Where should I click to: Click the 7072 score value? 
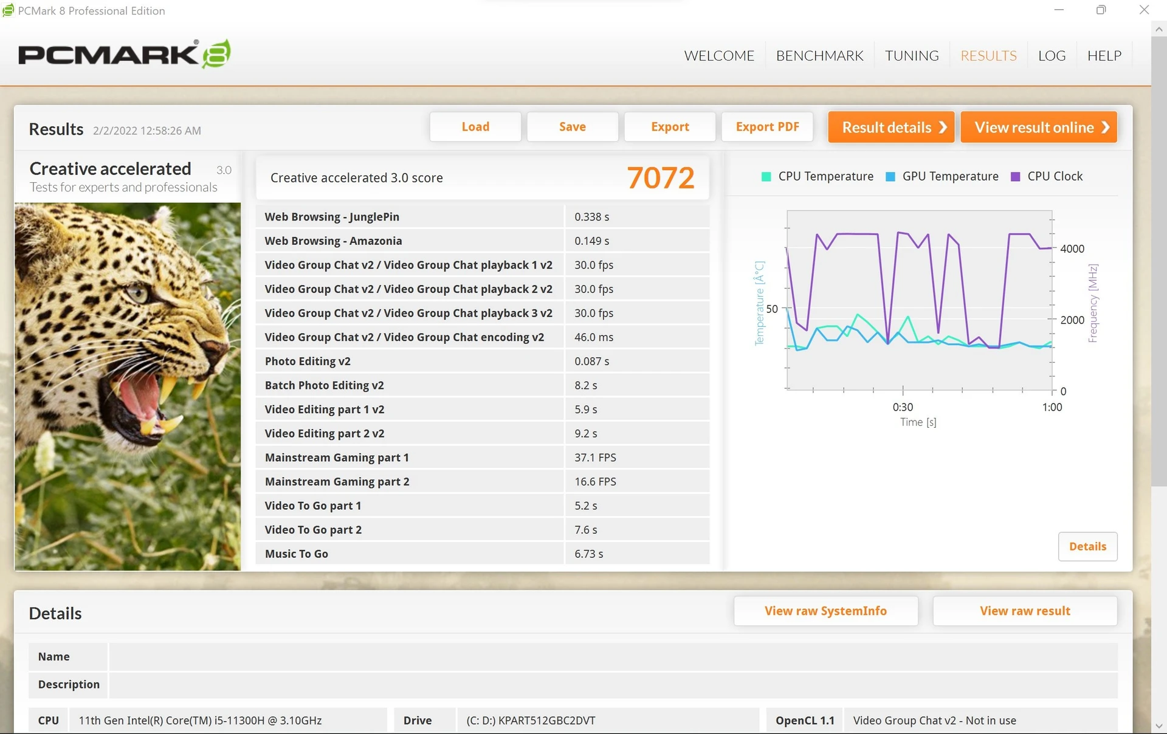pyautogui.click(x=660, y=177)
